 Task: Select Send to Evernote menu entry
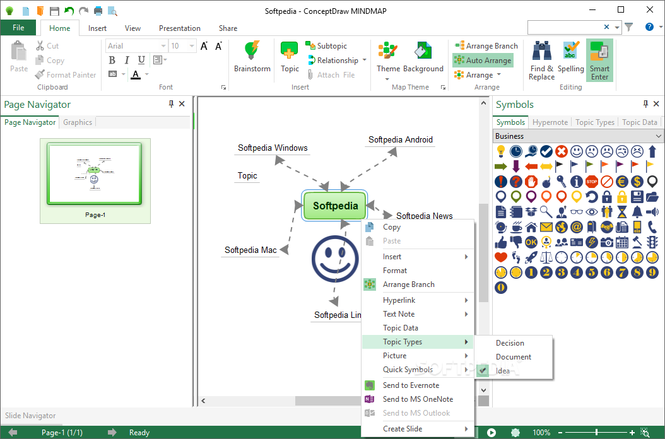(417, 385)
